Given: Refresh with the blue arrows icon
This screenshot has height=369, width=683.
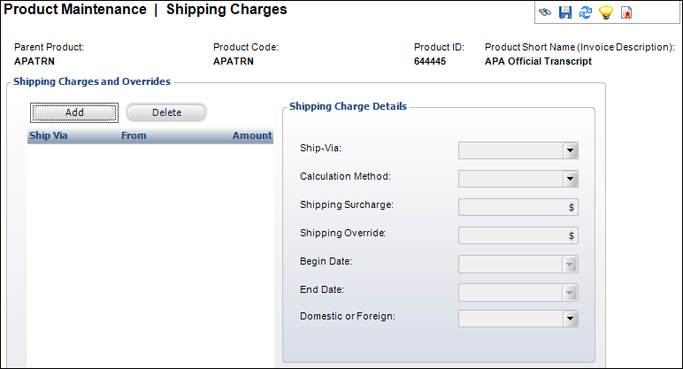Looking at the screenshot, I should coord(586,12).
